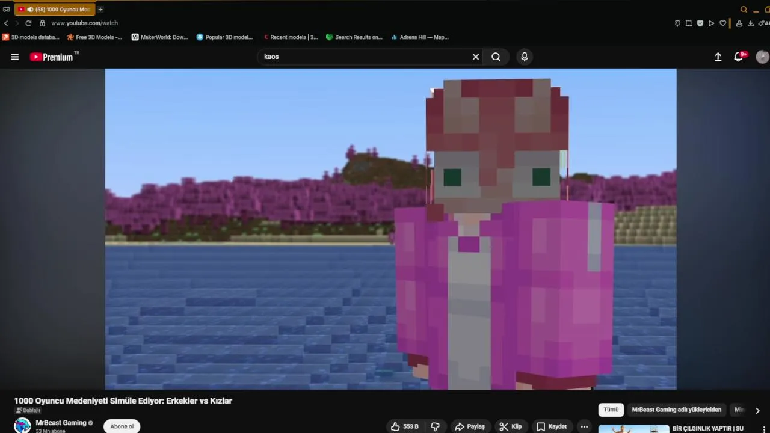Open more actions three-dot menu
Viewport: 770px width, 433px height.
tap(584, 426)
